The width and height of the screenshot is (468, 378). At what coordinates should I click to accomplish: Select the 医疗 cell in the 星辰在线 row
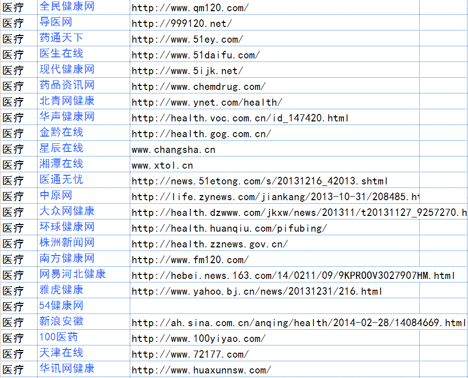pos(19,149)
